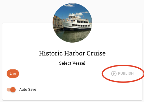Click the orange knob of Auto Save switch
144x102 pixels.
(13, 90)
